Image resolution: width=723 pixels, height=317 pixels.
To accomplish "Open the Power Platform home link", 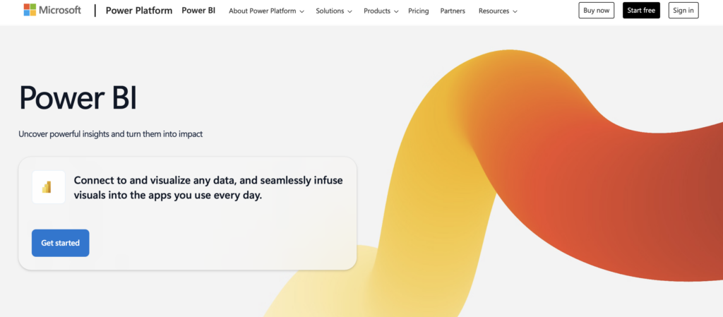I will [138, 11].
